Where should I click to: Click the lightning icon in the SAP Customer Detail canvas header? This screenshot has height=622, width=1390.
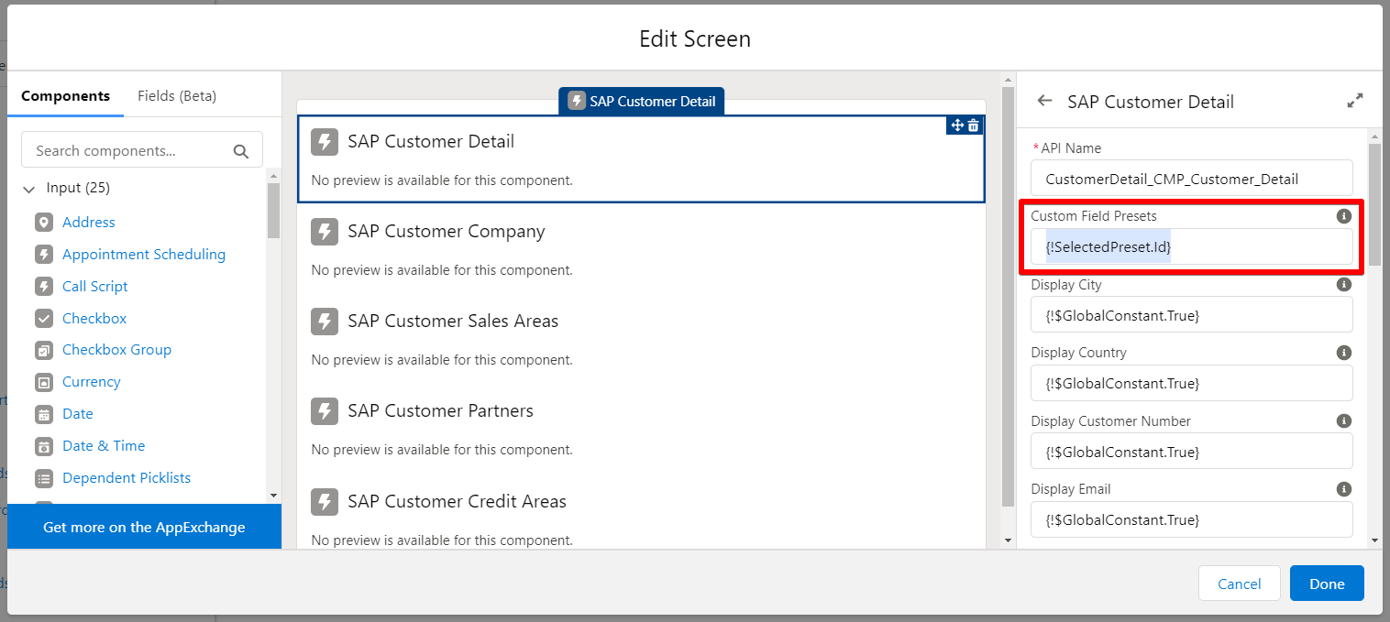576,101
